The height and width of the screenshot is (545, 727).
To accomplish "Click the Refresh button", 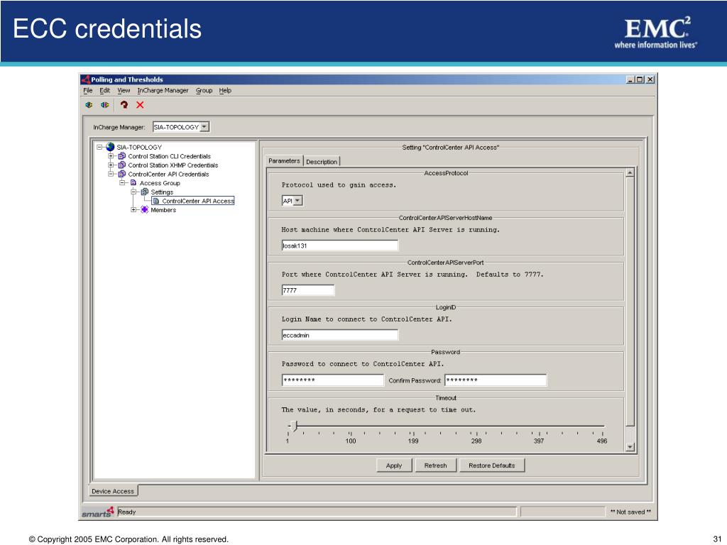I will pyautogui.click(x=435, y=466).
